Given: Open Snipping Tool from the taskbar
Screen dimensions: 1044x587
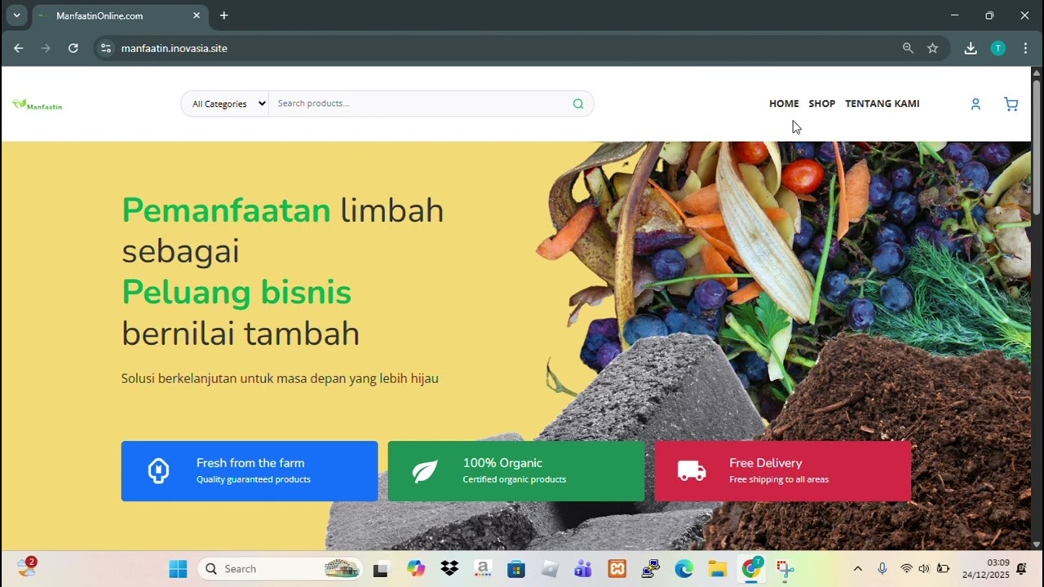Looking at the screenshot, I should pos(785,569).
